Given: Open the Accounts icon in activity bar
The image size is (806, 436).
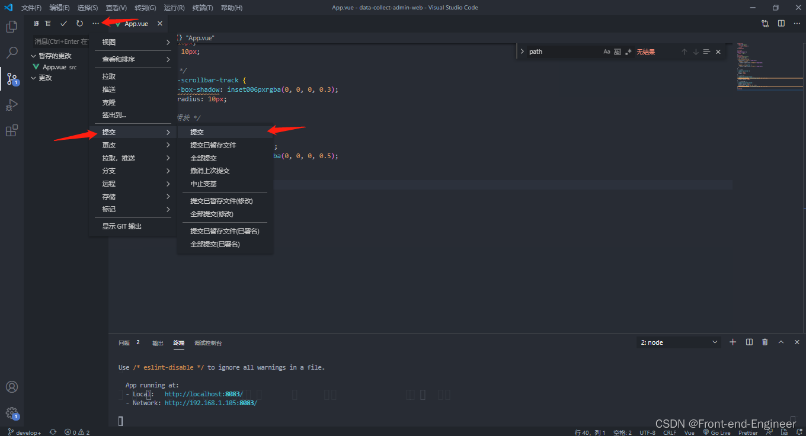Looking at the screenshot, I should coord(11,387).
